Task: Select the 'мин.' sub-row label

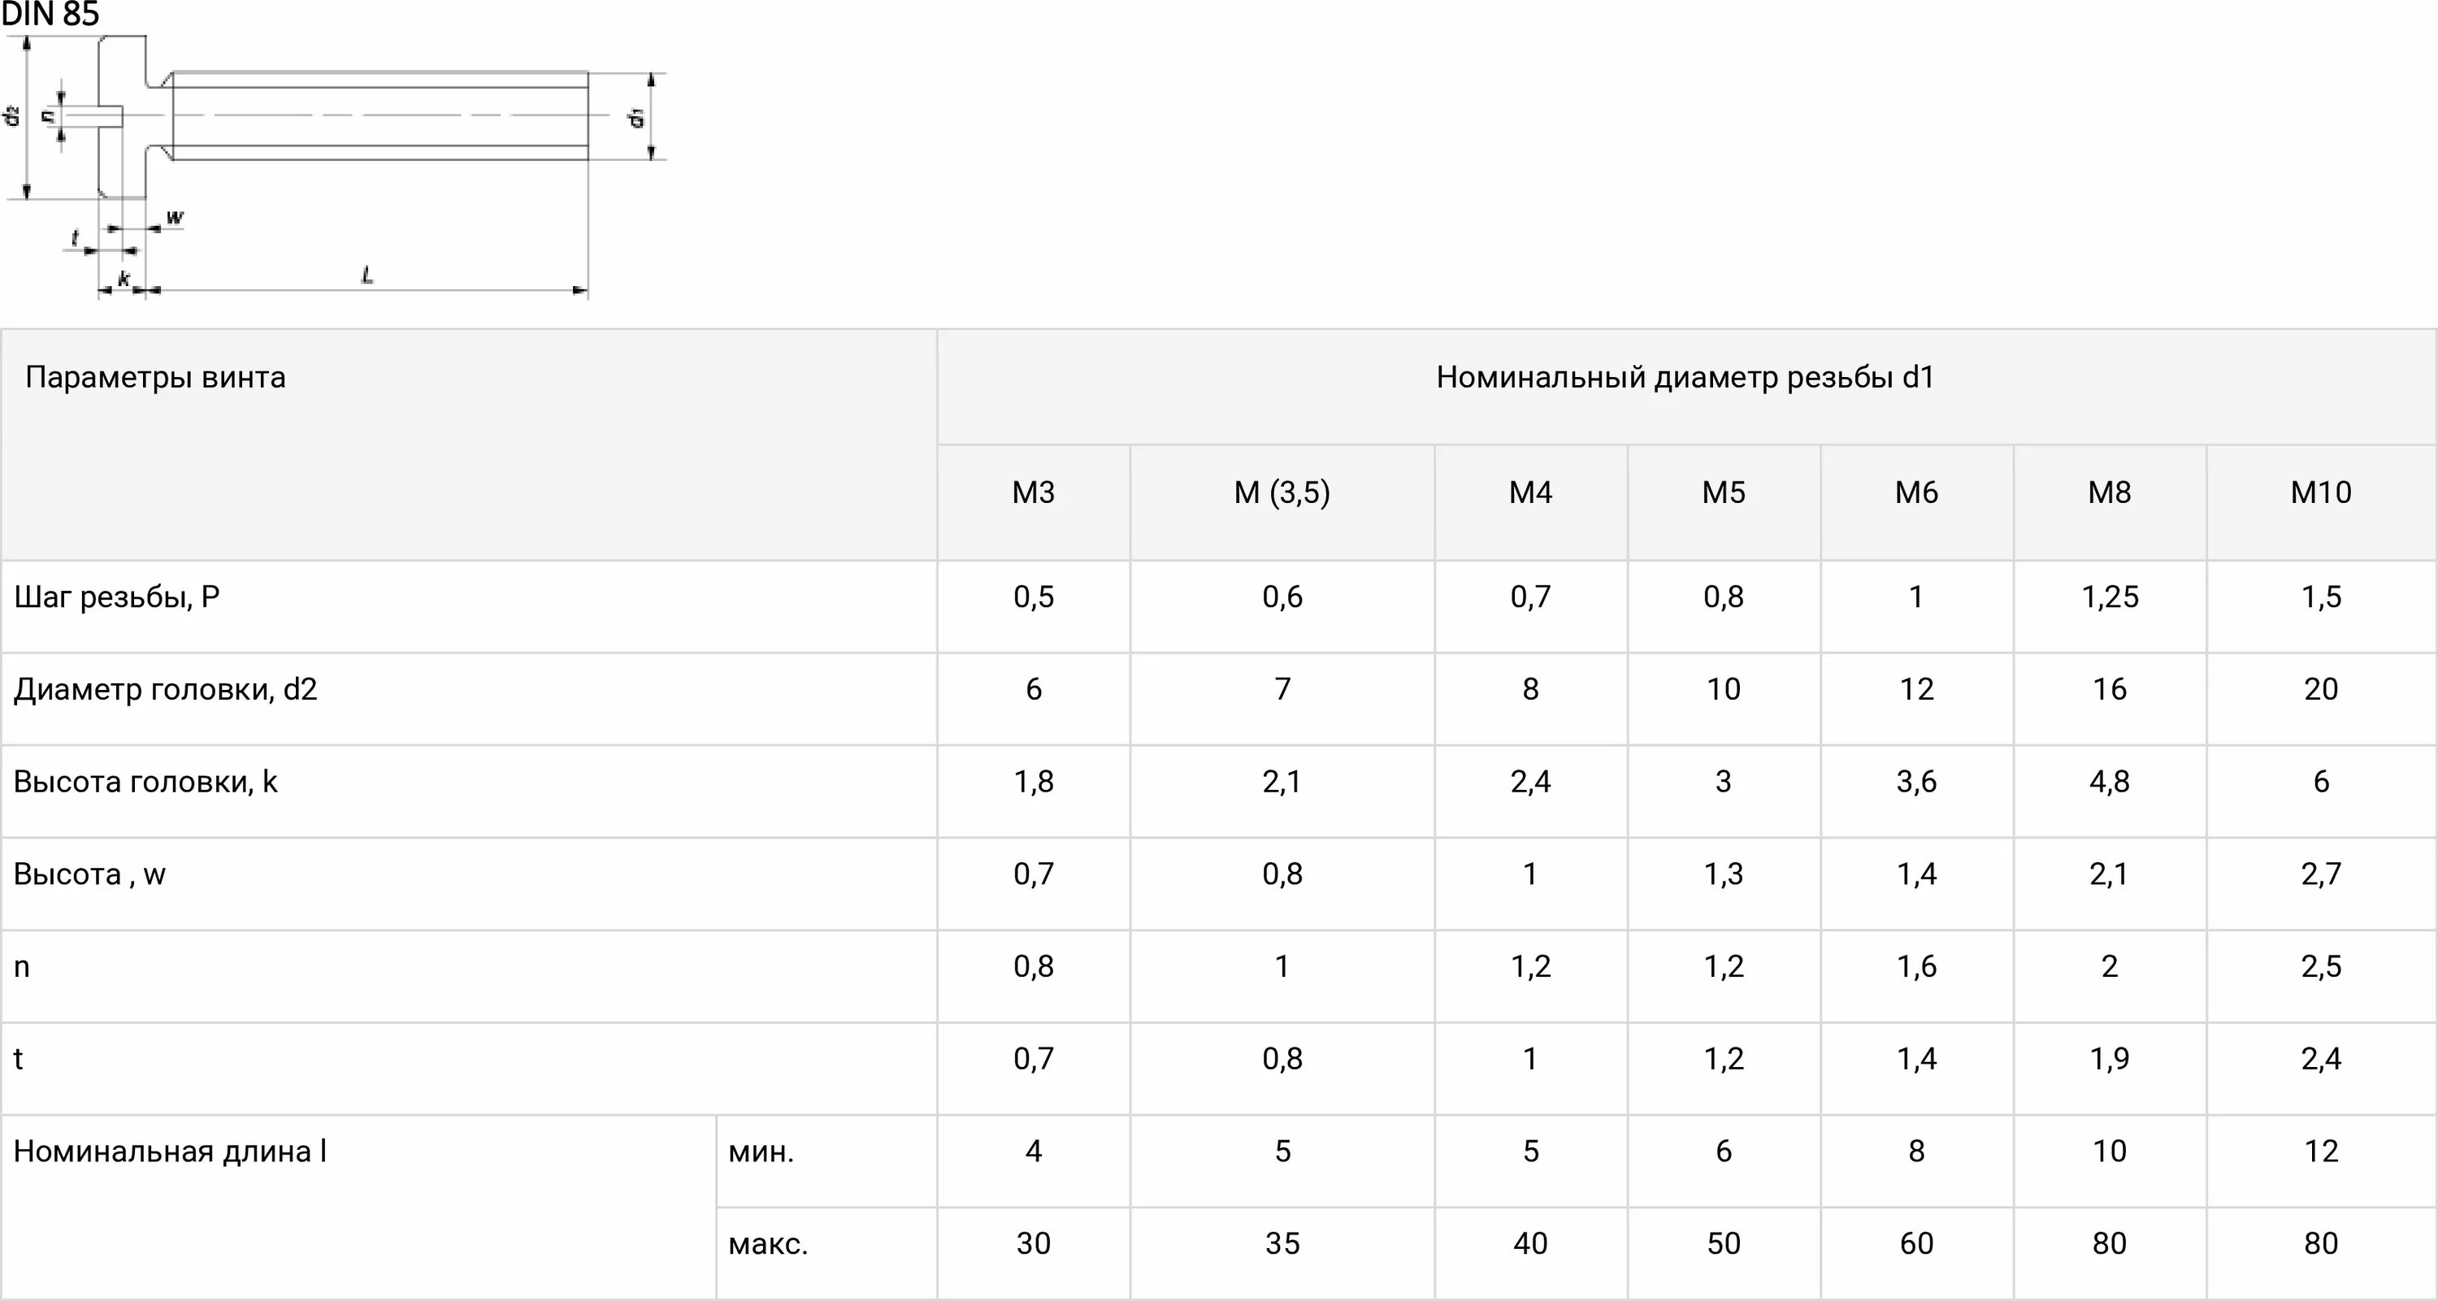Action: 761,1151
